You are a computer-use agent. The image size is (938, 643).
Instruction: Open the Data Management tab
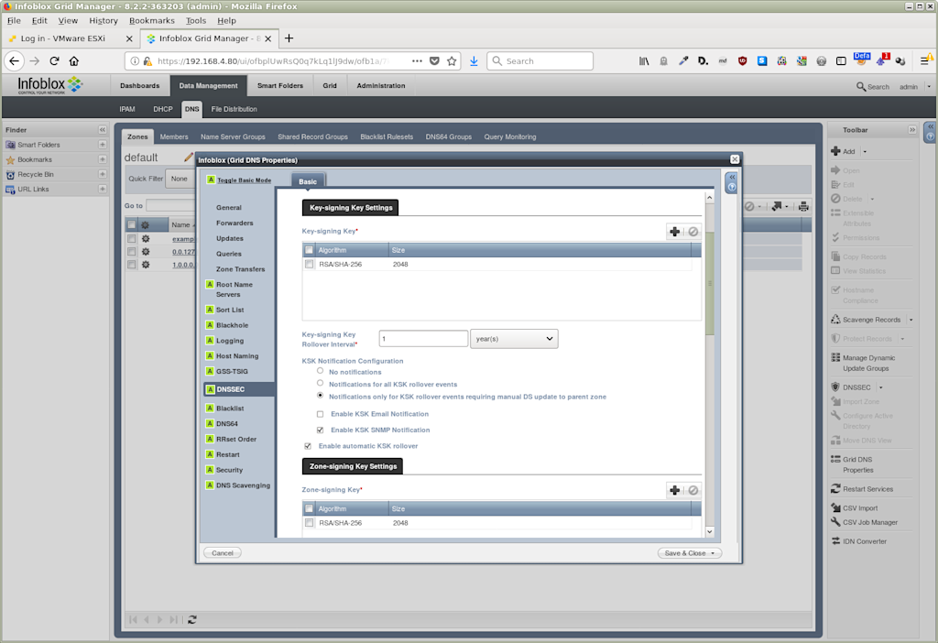tap(208, 85)
